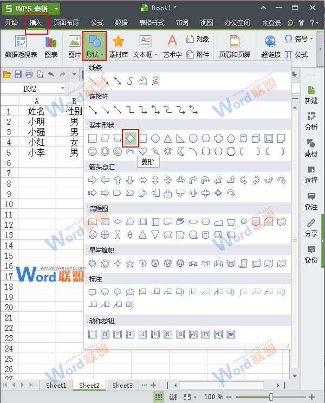Choose the heart basic shape
This screenshot has width=325, height=403.
point(143,151)
